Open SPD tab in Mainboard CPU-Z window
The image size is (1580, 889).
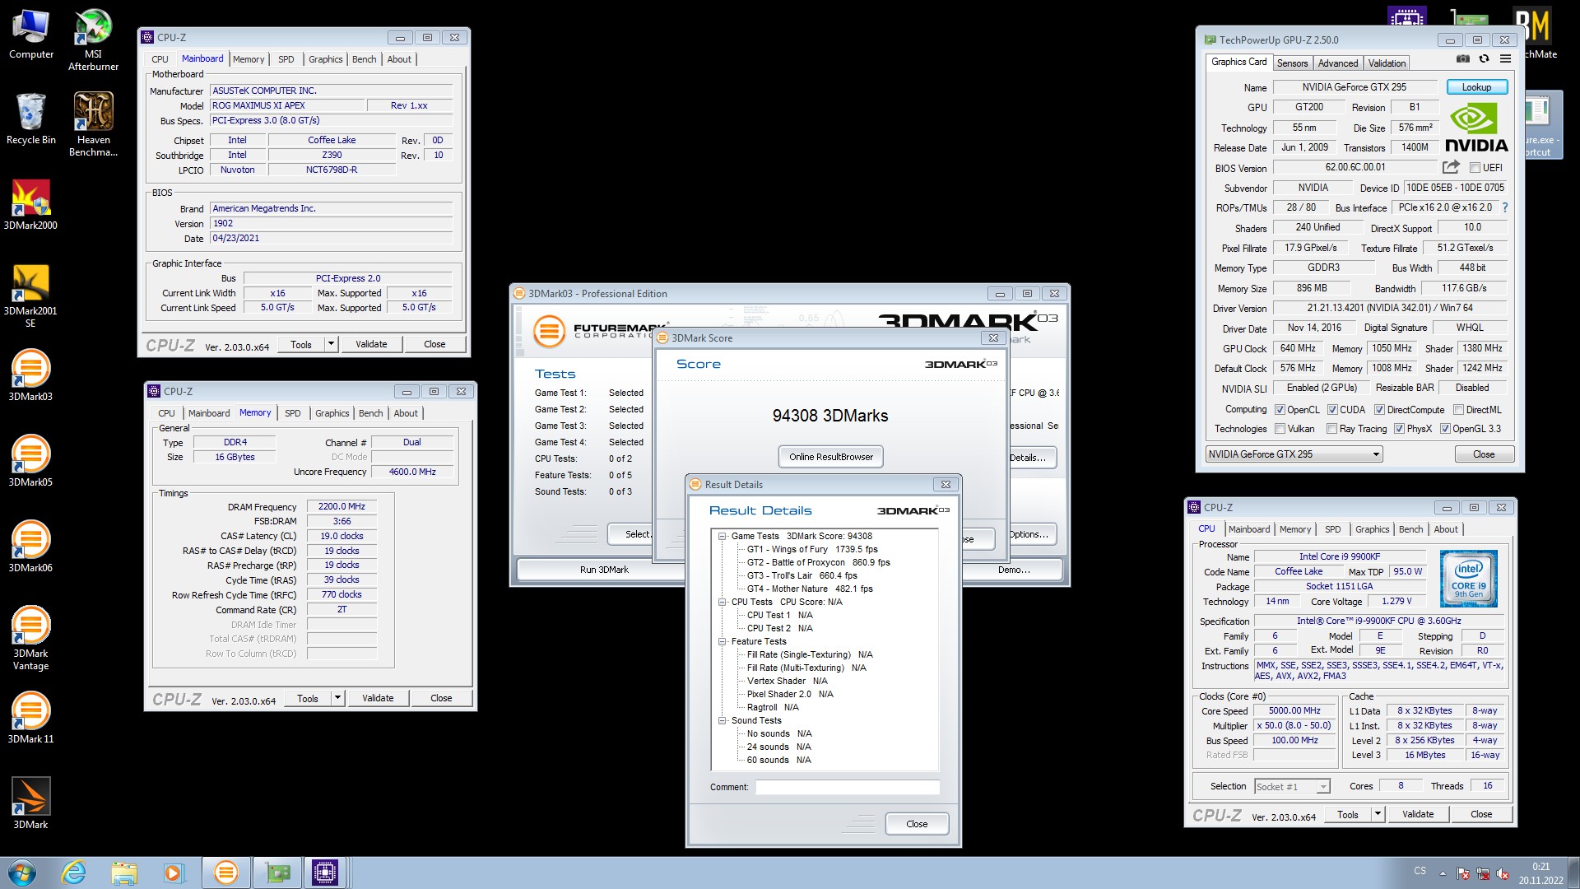click(286, 59)
